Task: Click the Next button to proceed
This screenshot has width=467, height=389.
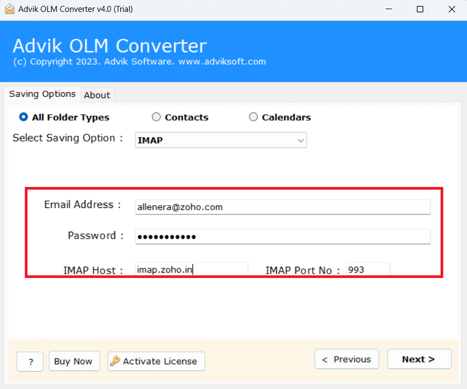Action: pyautogui.click(x=418, y=359)
